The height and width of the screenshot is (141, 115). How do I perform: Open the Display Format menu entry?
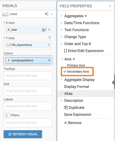76,87
